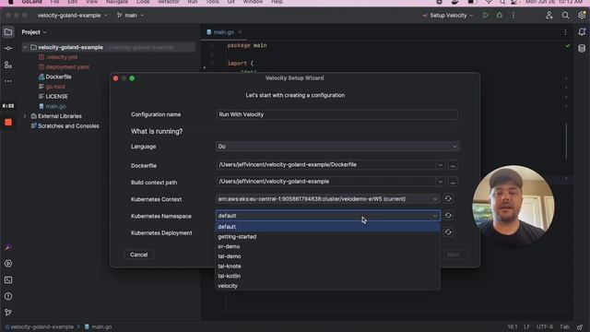Open Search Everywhere magnifier
The image size is (590, 332).
[565, 16]
